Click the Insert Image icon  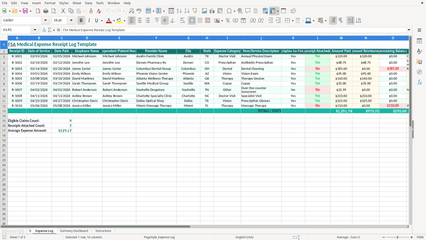(204, 11)
